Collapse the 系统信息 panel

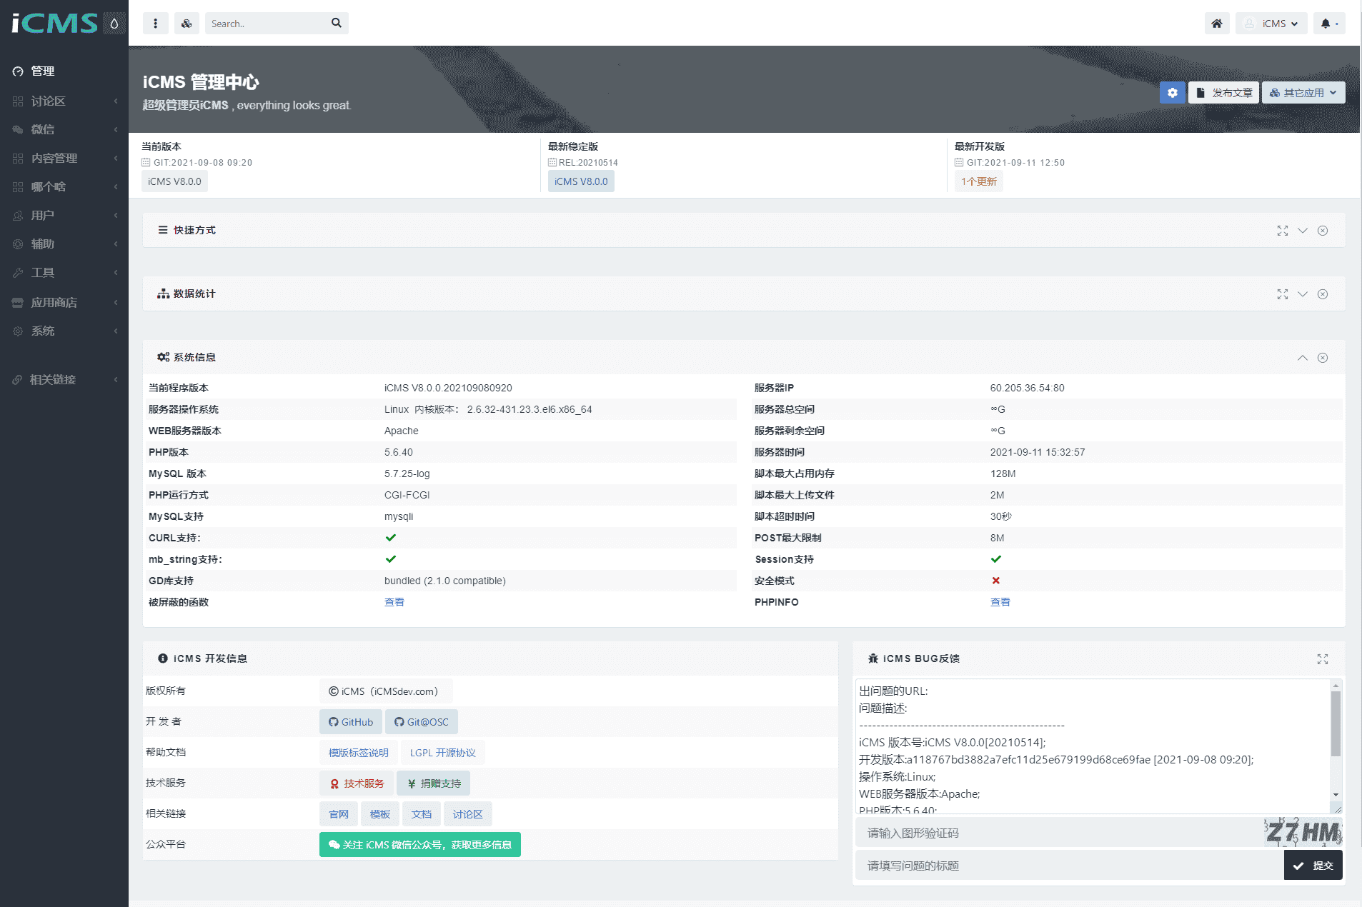pos(1303,358)
